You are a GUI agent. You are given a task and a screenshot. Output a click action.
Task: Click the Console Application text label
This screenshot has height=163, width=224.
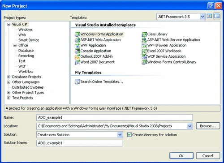pyautogui.click(x=96, y=51)
